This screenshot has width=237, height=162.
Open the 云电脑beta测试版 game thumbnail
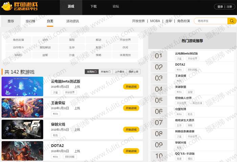[x=22, y=87]
